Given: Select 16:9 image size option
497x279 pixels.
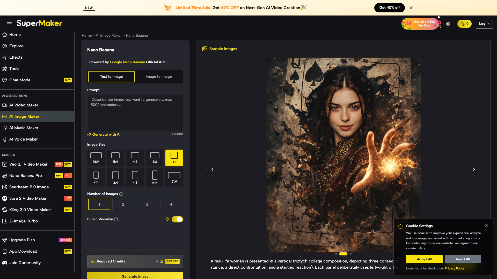Looking at the screenshot, I should (96, 158).
